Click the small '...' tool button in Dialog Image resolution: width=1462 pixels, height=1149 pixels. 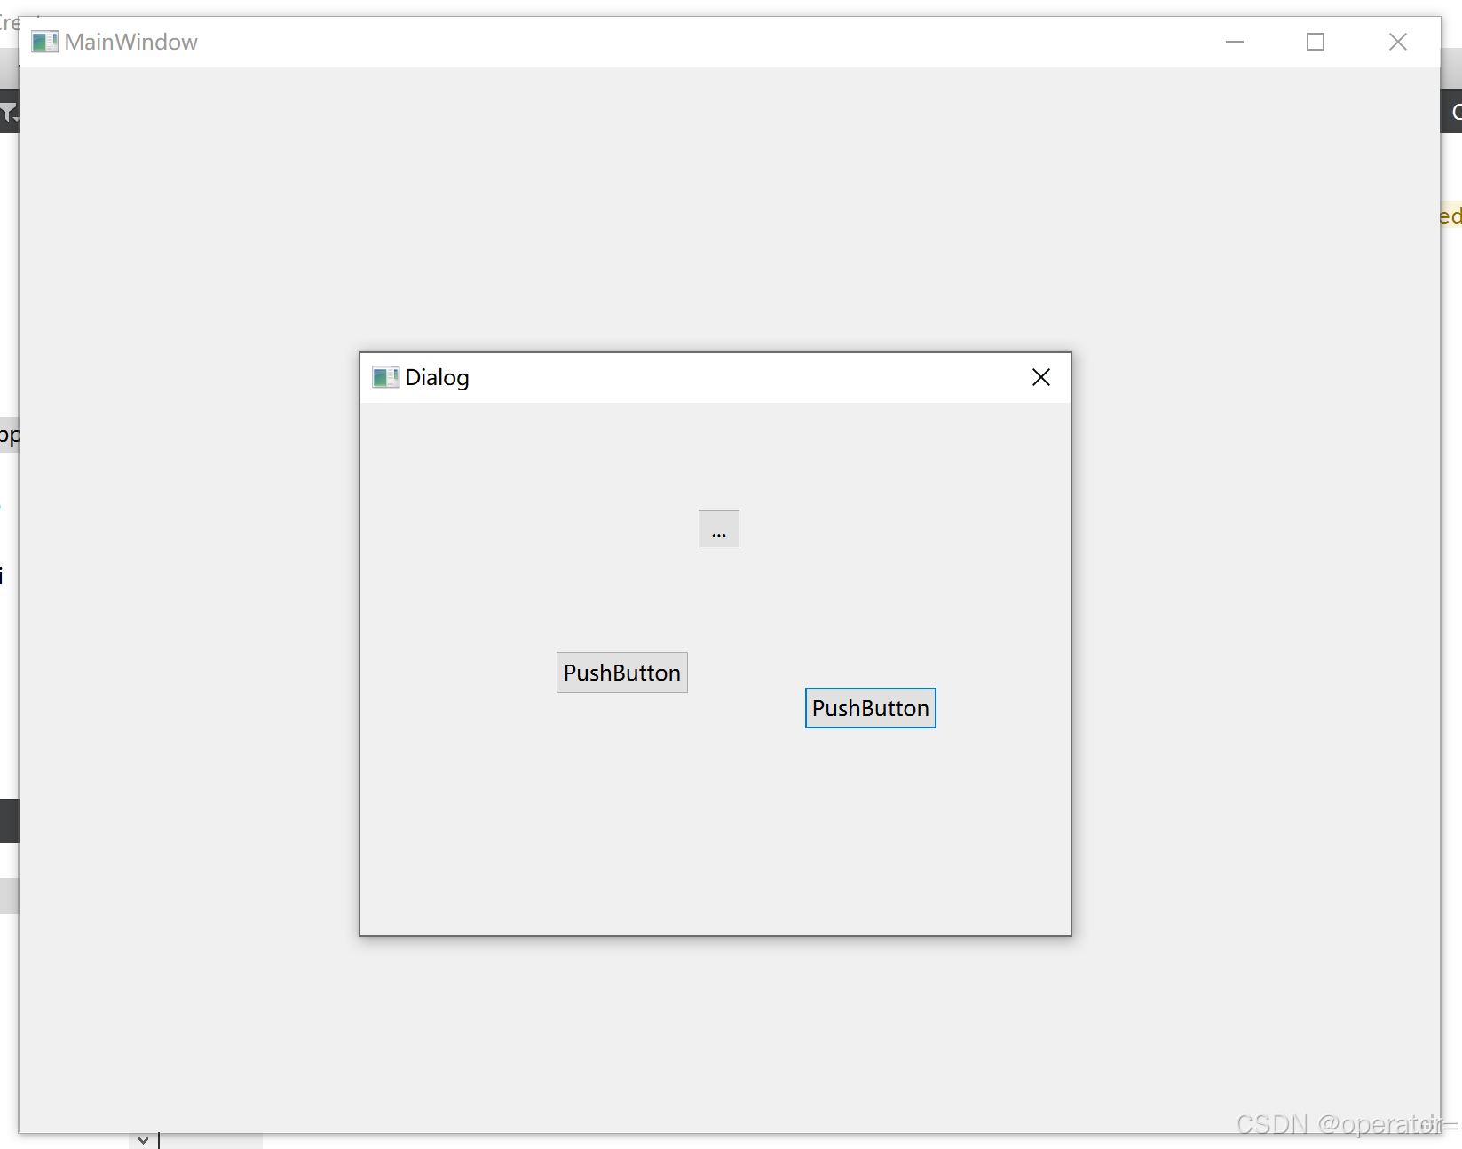click(718, 529)
